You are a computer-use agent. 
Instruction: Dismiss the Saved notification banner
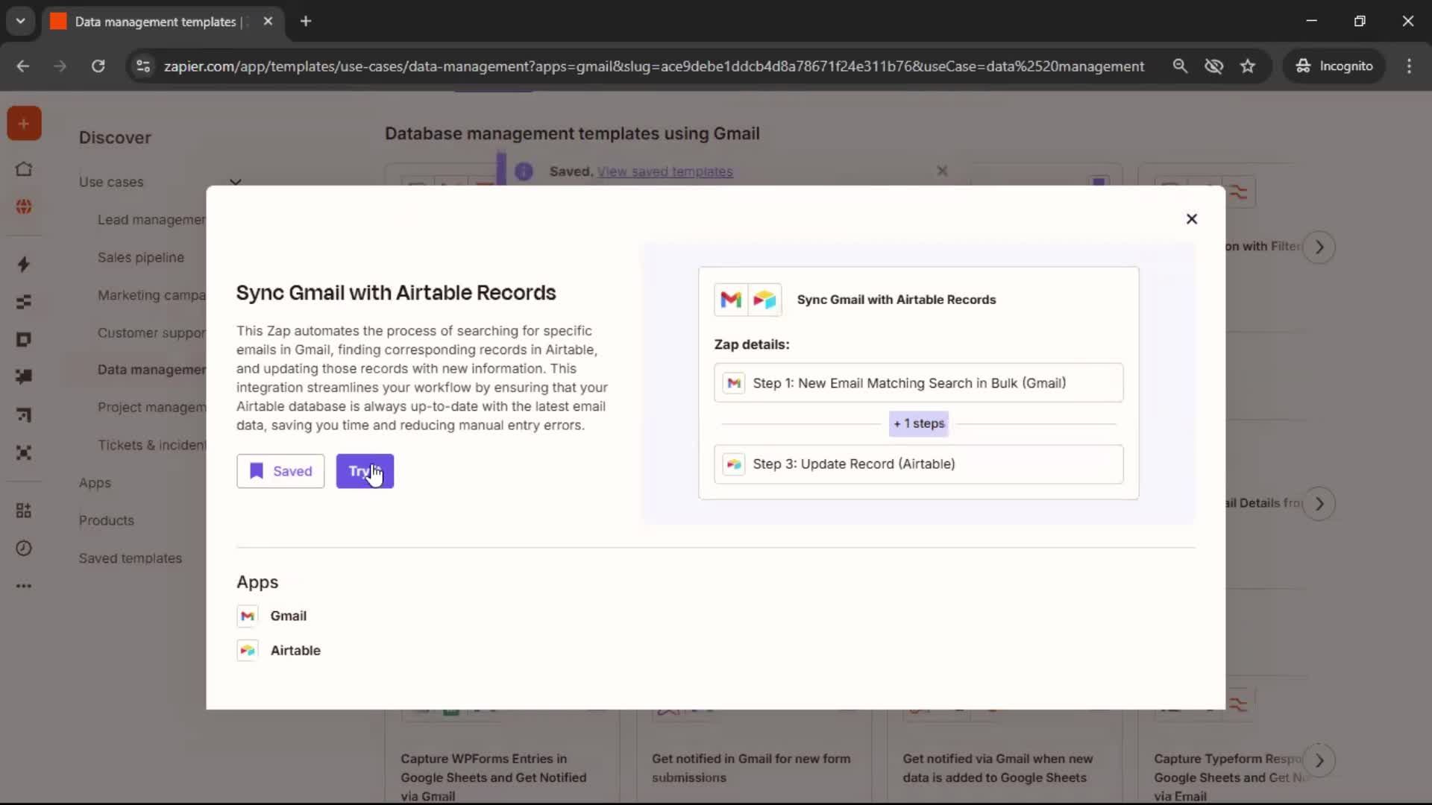(x=942, y=171)
